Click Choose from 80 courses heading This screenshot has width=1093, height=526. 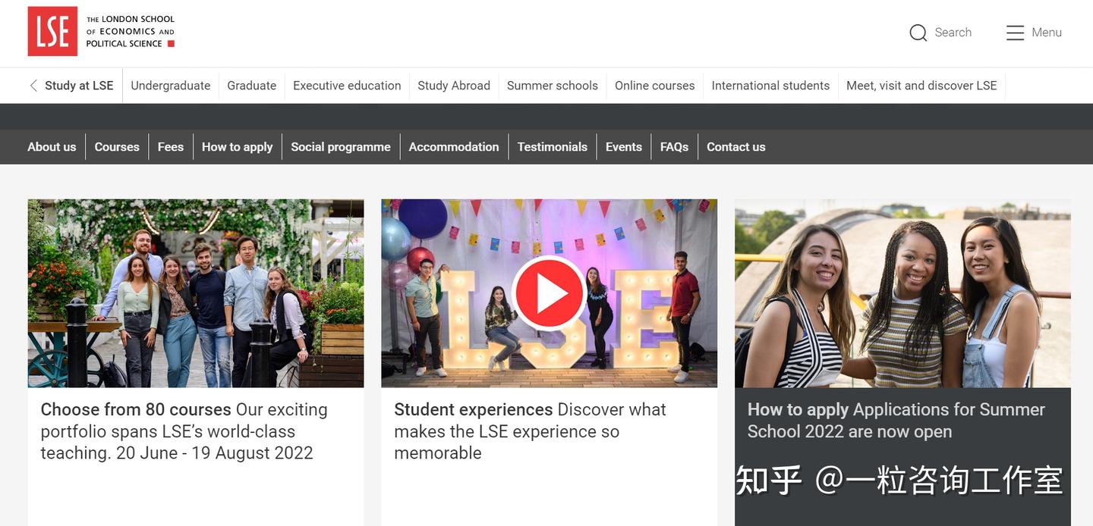tap(136, 409)
